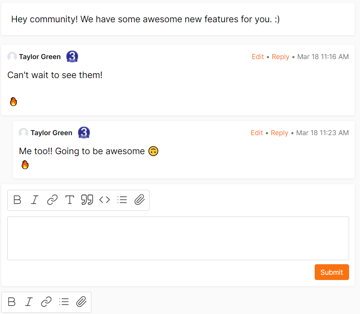Screen dimensions: 360x314
Task: Insert code block with the angle-brackets icon
Action: pyautogui.click(x=105, y=200)
